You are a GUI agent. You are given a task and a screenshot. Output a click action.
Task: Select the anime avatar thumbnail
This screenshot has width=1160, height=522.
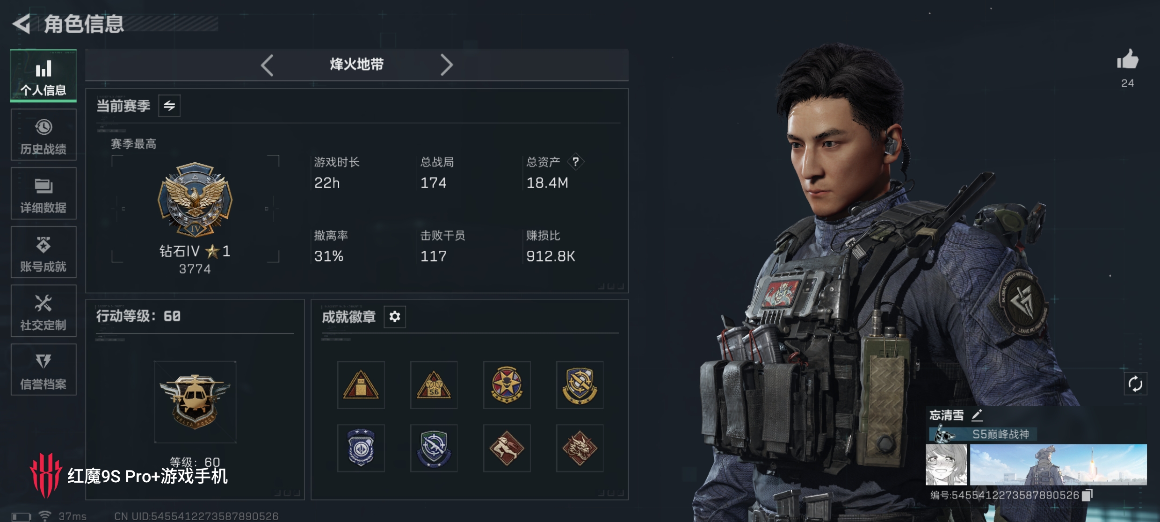[x=946, y=464]
